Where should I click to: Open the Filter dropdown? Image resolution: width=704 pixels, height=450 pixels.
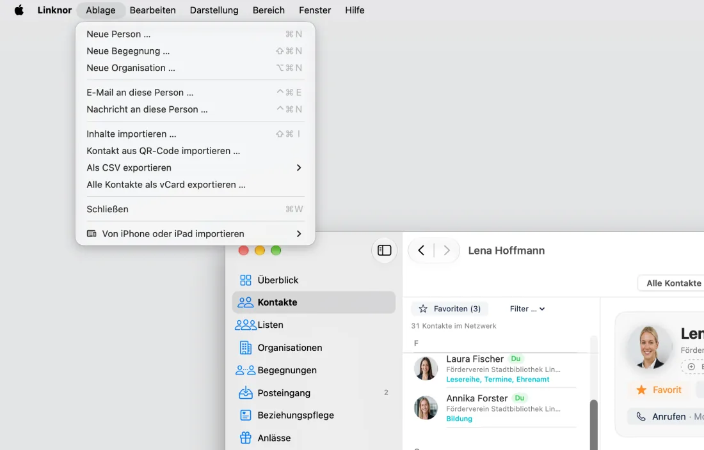[x=527, y=309]
